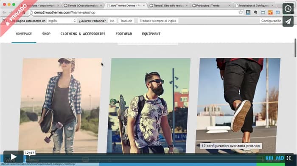Open the Configuración translate options
The image size is (297, 166).
pyautogui.click(x=271, y=21)
